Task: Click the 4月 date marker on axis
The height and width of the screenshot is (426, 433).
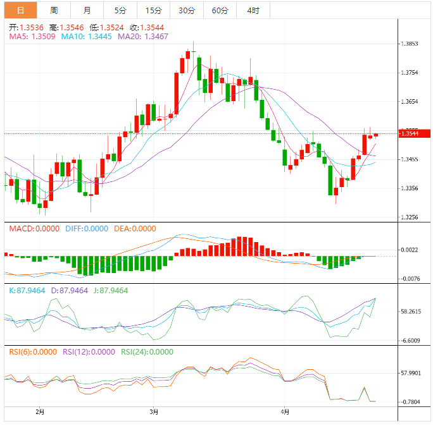Action: point(285,412)
